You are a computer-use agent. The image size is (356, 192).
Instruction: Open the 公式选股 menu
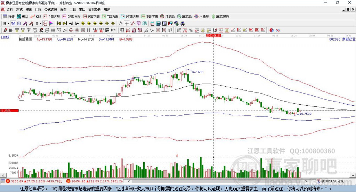pos(51,9)
